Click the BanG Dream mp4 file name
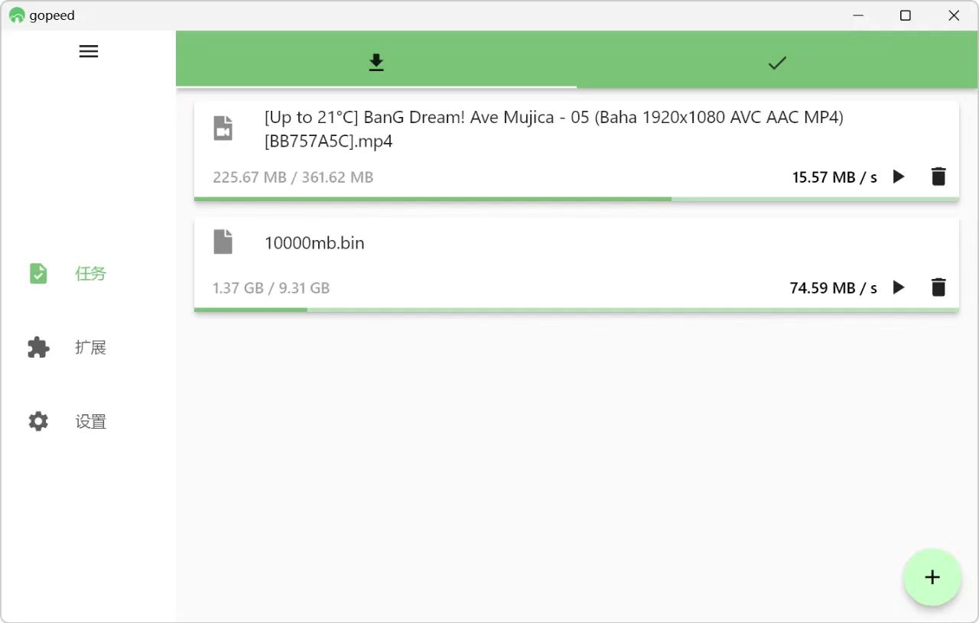 click(x=555, y=129)
